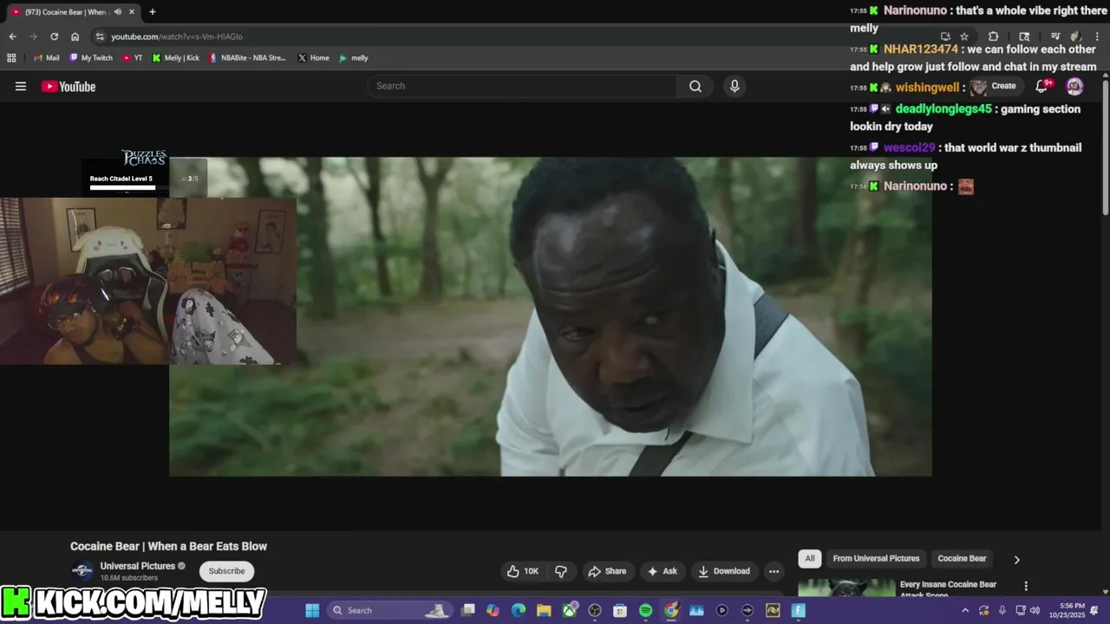Click the Windows taskbar search box
Image resolution: width=1110 pixels, height=624 pixels.
tap(390, 610)
